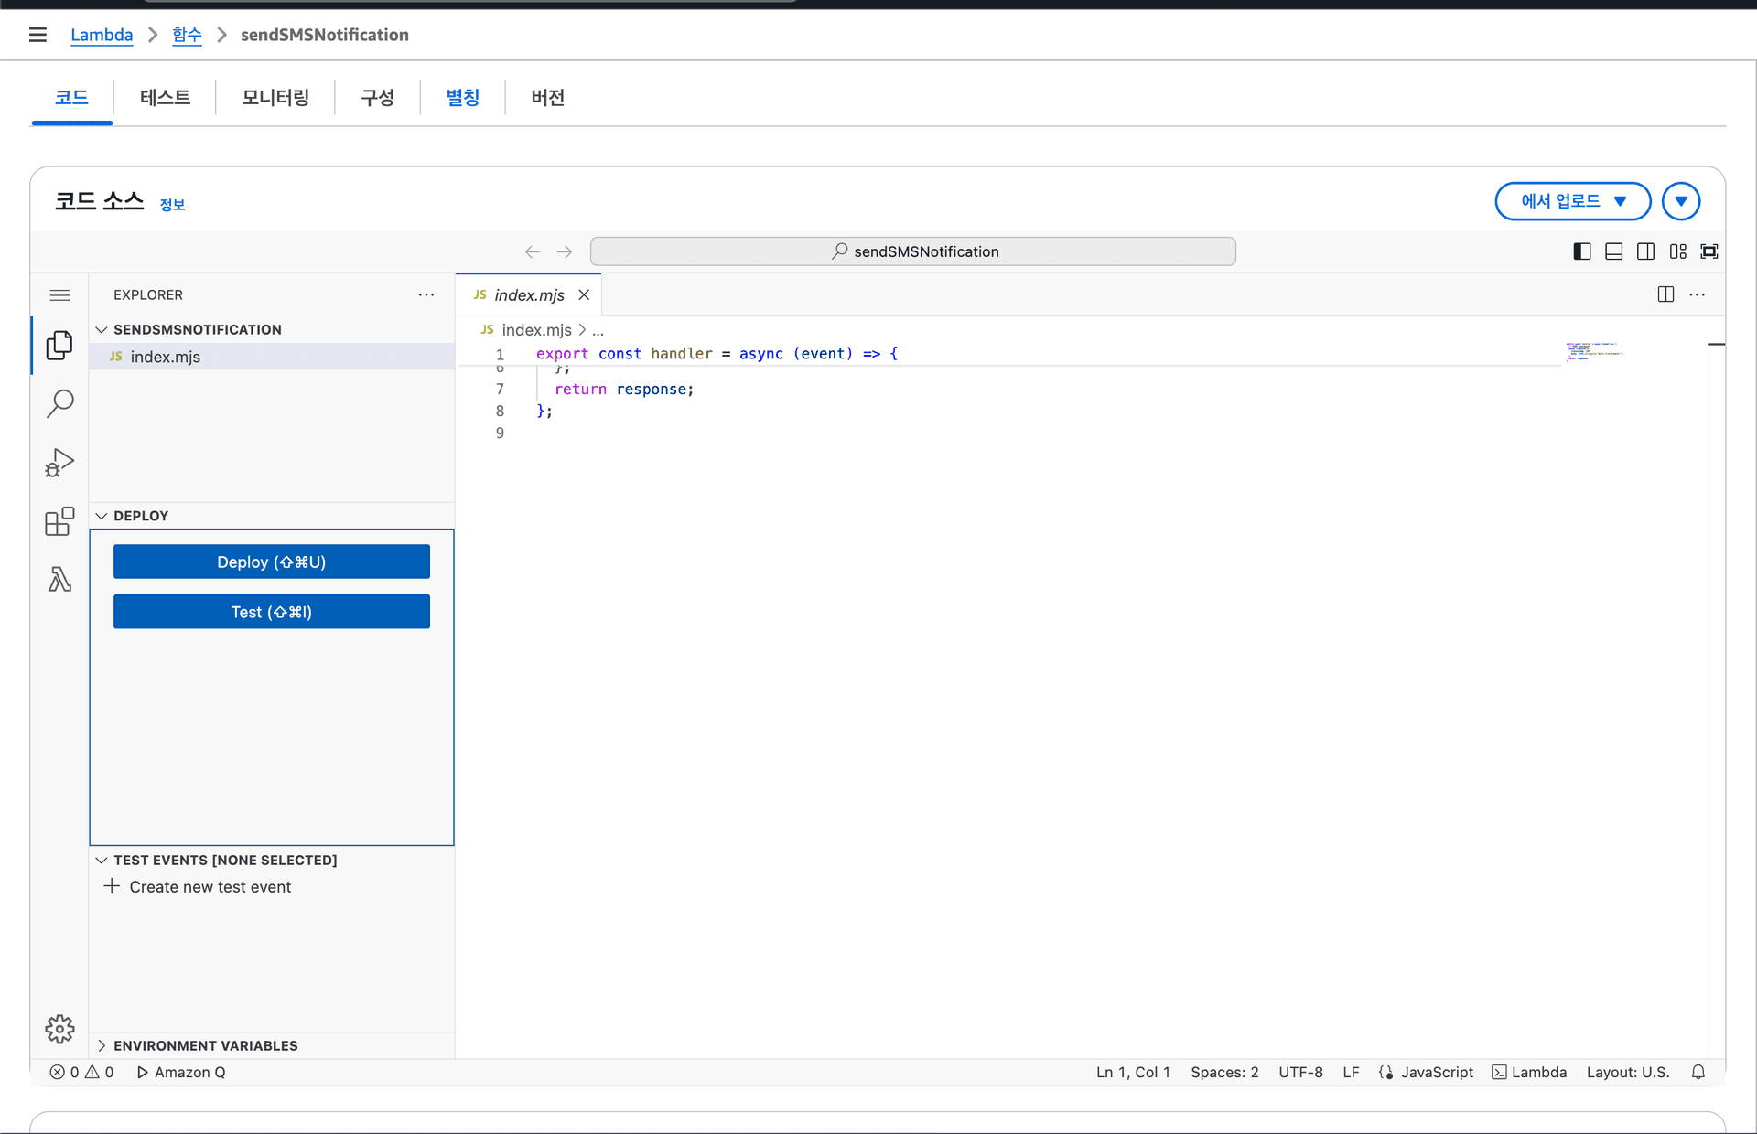This screenshot has height=1134, width=1757.
Task: Open the Manage settings gear icon
Action: tap(59, 1029)
